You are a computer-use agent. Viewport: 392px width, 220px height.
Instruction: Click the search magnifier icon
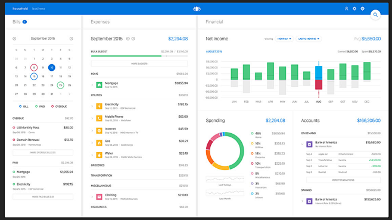click(x=375, y=15)
